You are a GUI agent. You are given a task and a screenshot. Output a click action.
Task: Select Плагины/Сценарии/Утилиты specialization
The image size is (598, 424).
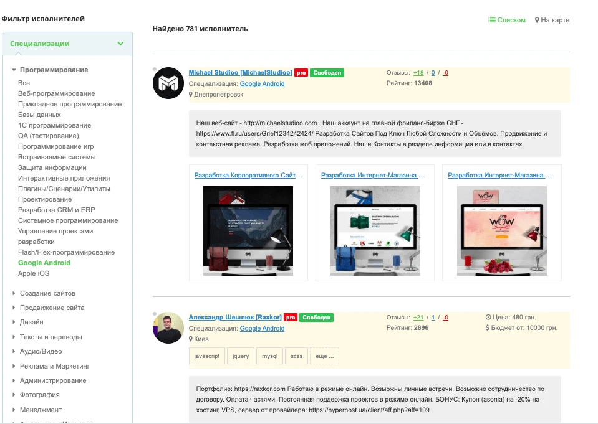[x=64, y=189]
